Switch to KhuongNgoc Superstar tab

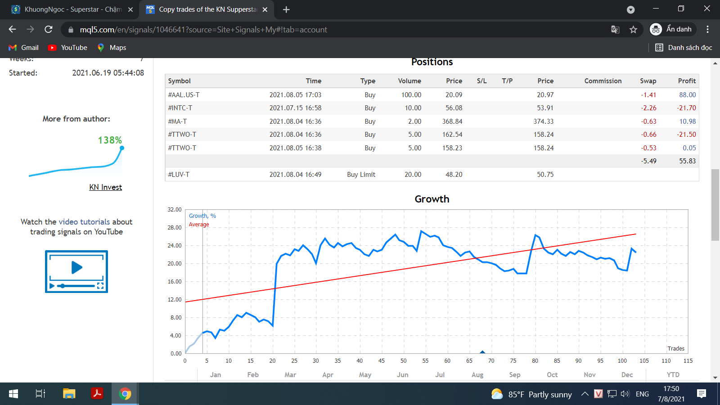click(x=72, y=9)
